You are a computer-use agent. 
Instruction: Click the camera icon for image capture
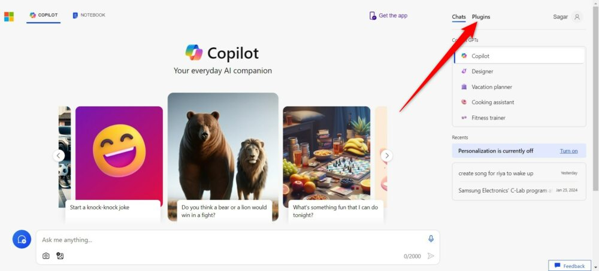tap(46, 256)
